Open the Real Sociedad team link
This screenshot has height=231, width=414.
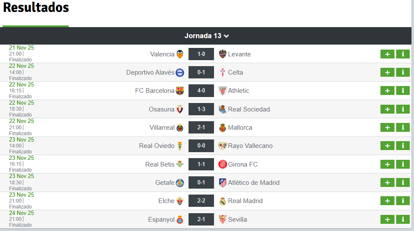[x=249, y=109]
